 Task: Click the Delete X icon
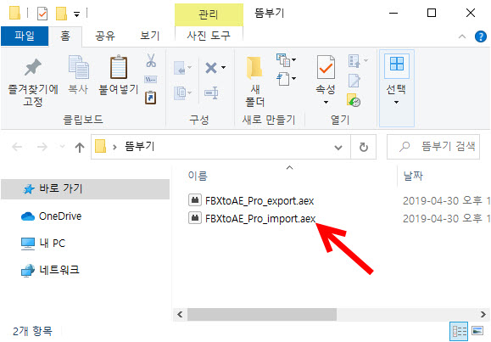click(211, 67)
